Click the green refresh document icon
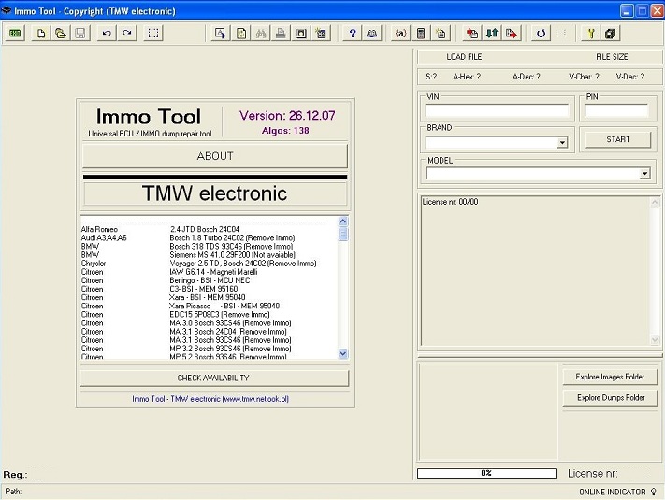The height and width of the screenshot is (500, 665). point(241,34)
